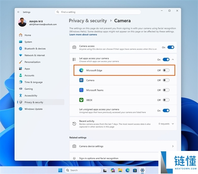
Task: Click the smiley face icon for Sign-in options
Action: [x=74, y=158]
